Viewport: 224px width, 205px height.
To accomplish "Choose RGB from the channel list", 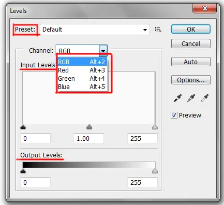I will point(81,62).
